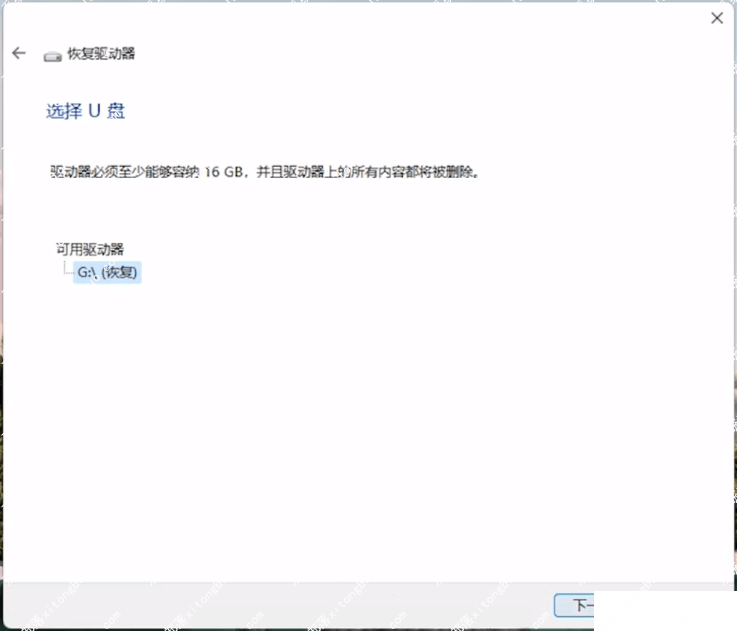
Task: Go back using the left arrow
Action: [19, 53]
